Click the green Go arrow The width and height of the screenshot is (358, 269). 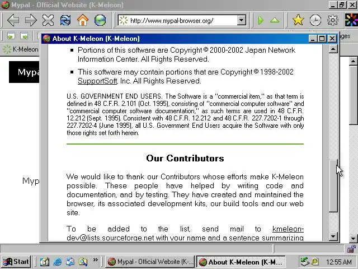click(x=261, y=21)
